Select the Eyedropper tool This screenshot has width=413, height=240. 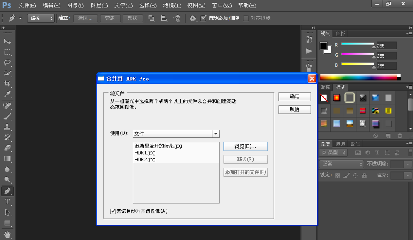pyautogui.click(x=7, y=95)
